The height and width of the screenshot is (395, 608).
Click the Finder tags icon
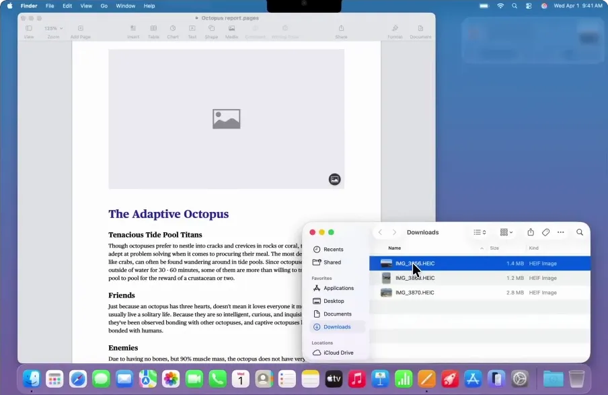coord(545,232)
